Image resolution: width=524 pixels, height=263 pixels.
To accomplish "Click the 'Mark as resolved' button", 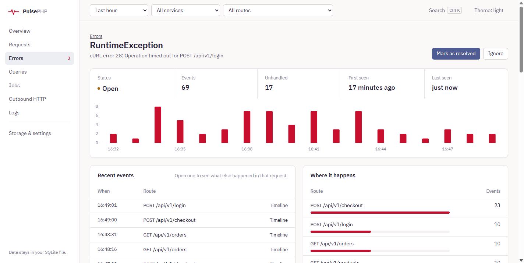I will click(x=456, y=53).
